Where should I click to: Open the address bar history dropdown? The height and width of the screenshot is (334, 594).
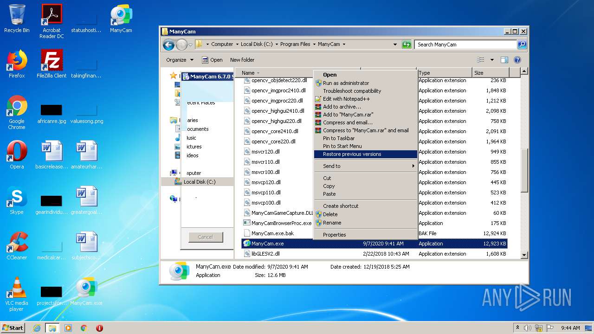click(x=395, y=45)
